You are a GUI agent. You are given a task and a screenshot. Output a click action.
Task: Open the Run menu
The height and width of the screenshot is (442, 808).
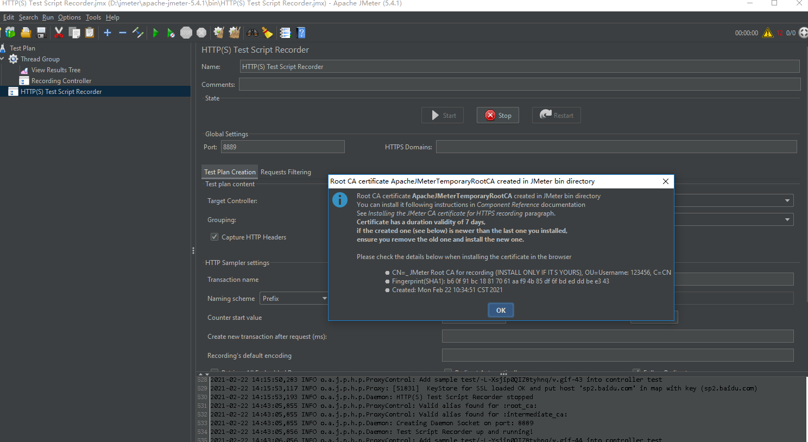[48, 17]
